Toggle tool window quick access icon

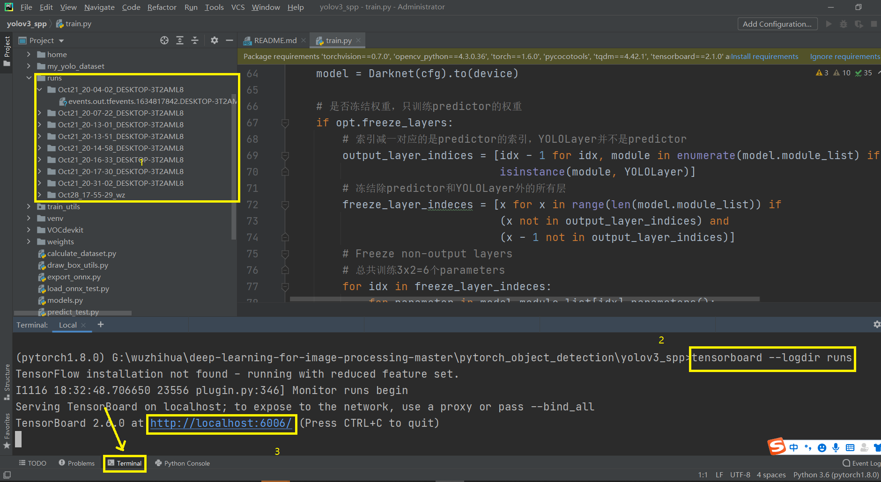click(7, 475)
